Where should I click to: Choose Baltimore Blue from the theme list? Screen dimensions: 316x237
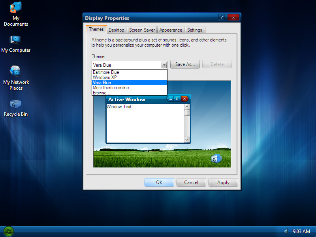click(130, 72)
